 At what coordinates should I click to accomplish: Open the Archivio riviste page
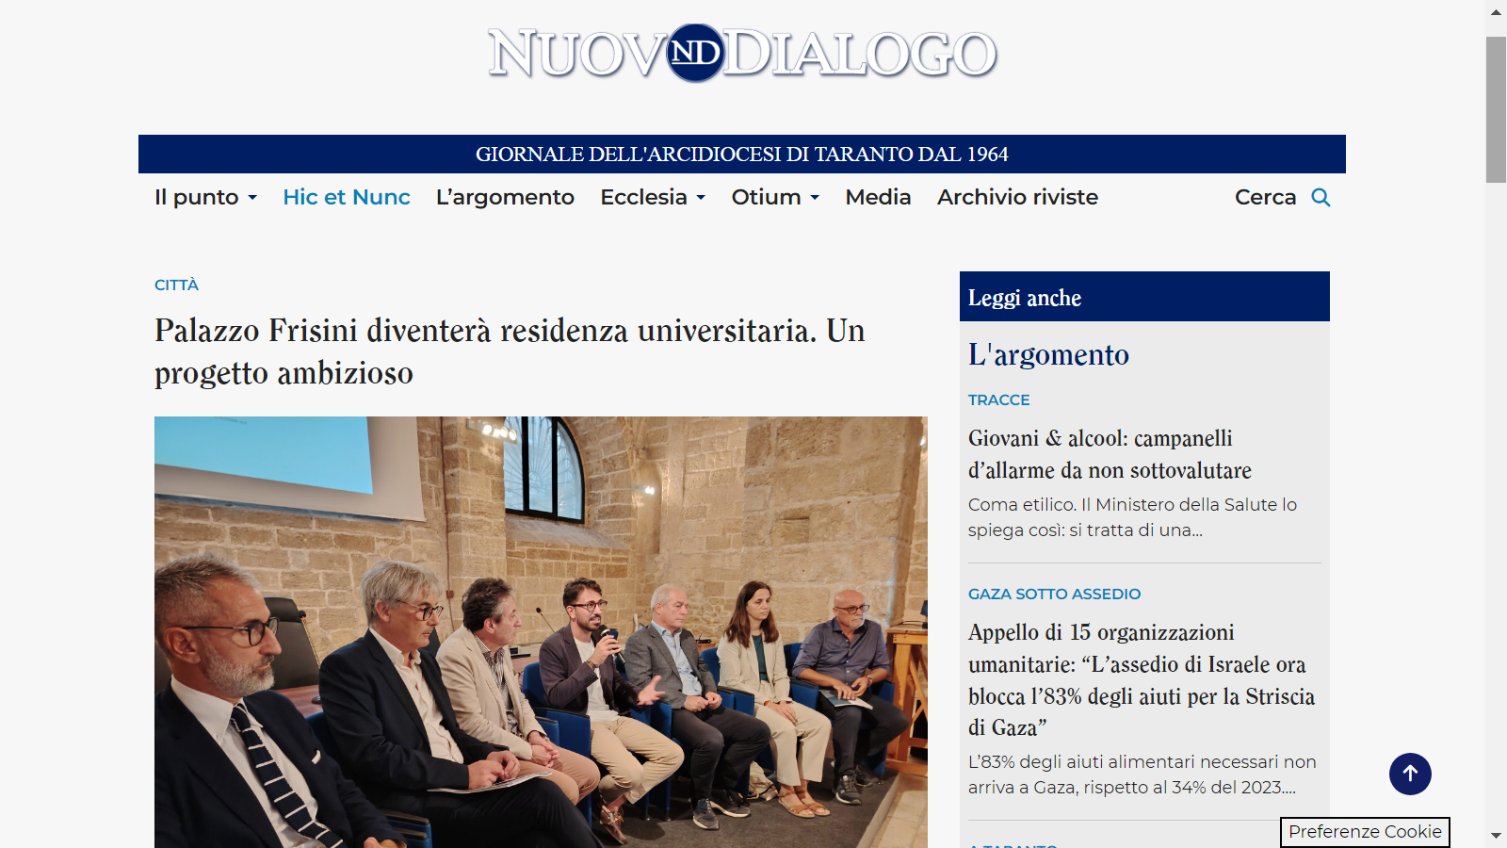coord(1017,197)
